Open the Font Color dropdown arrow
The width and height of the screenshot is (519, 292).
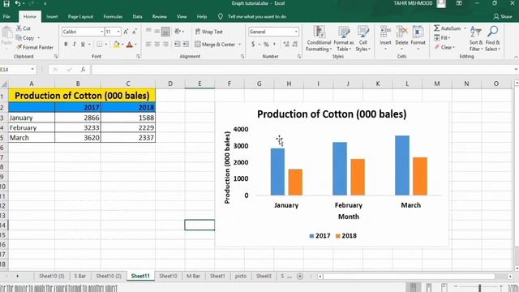point(135,45)
